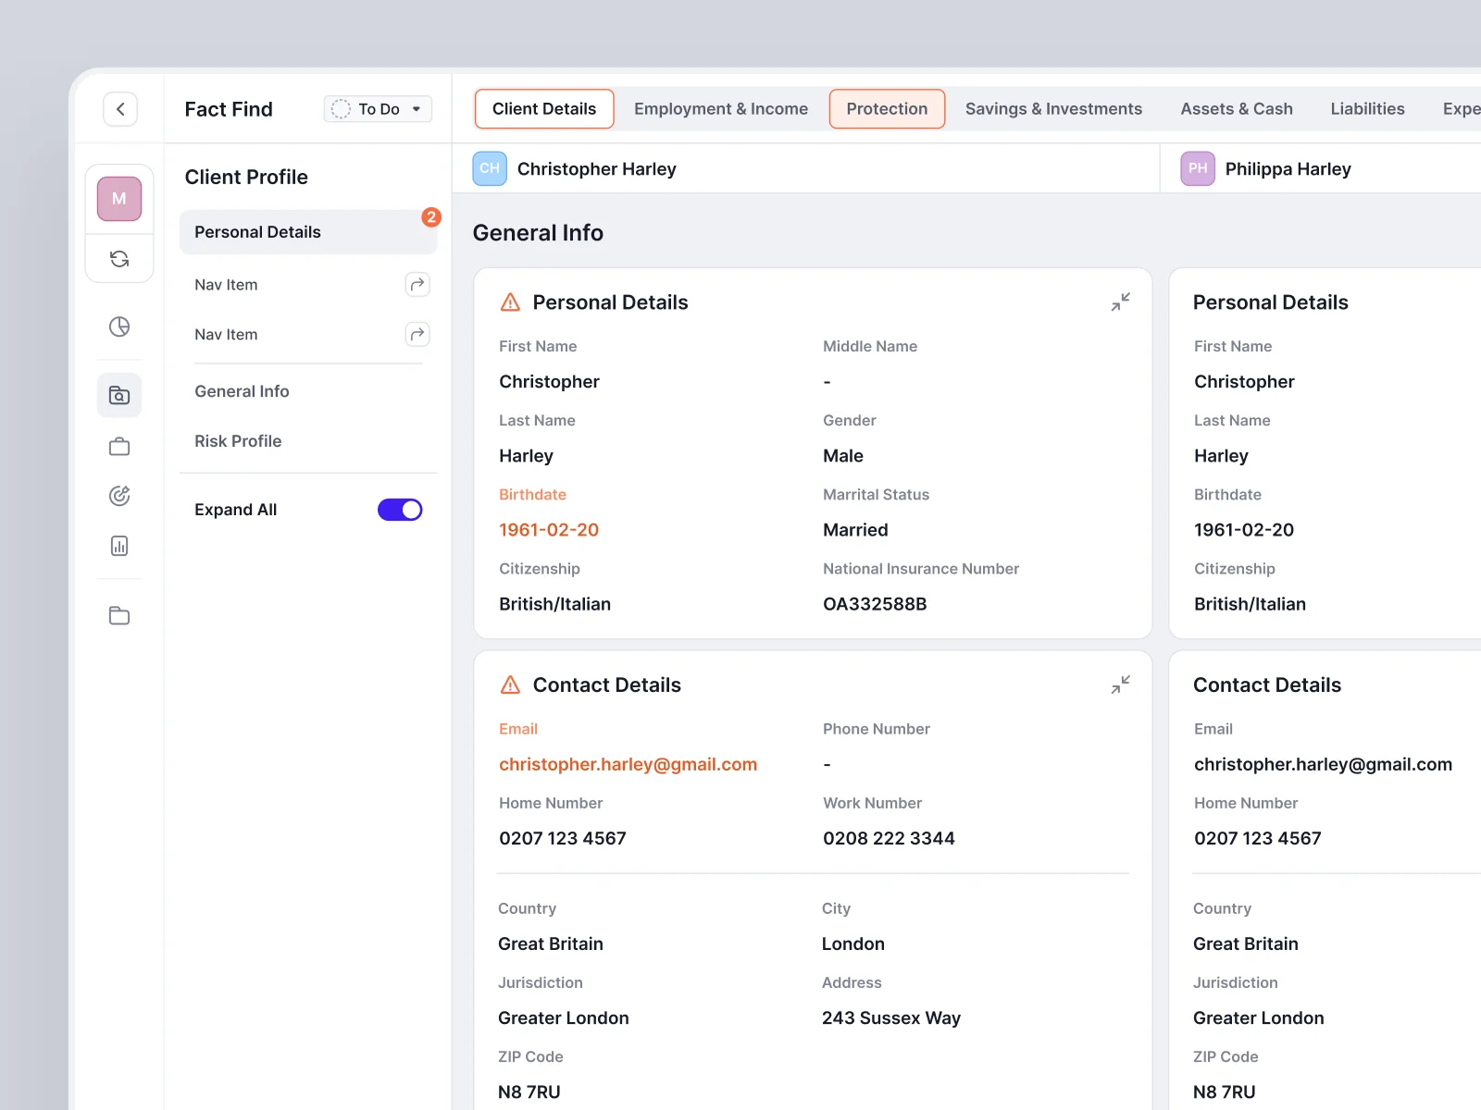Click the Expand All label
This screenshot has height=1110, width=1481.
click(235, 510)
